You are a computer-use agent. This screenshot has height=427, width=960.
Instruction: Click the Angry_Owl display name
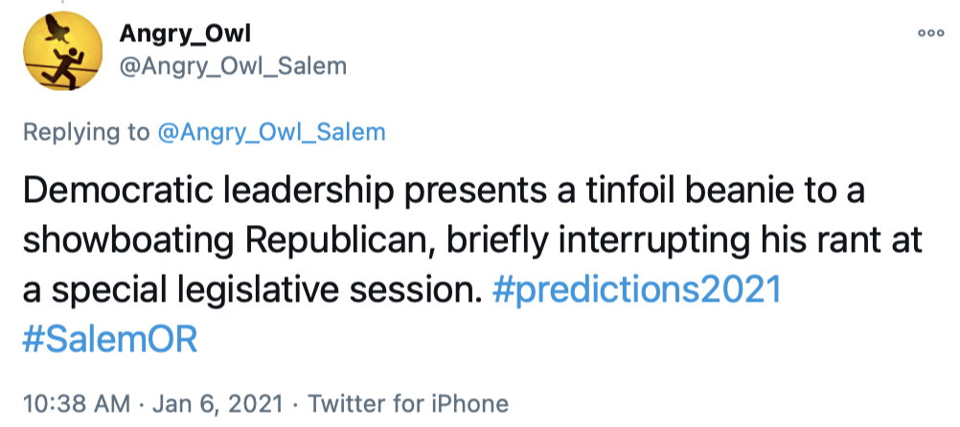click(x=184, y=34)
